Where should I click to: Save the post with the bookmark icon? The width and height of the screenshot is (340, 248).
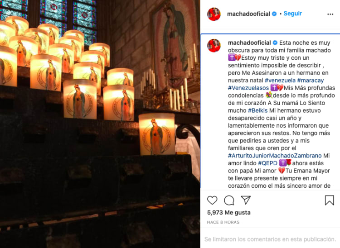330,200
